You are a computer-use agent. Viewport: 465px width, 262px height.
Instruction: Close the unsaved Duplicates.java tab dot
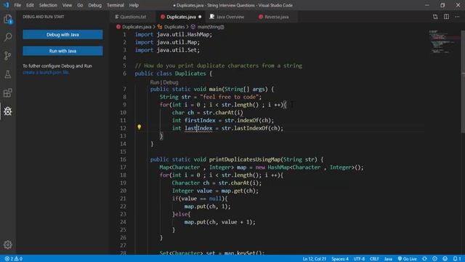[200, 17]
